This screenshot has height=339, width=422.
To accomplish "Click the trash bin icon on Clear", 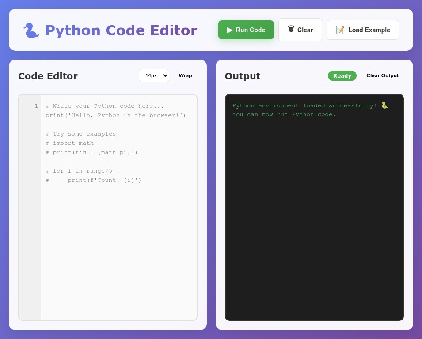I will [291, 29].
